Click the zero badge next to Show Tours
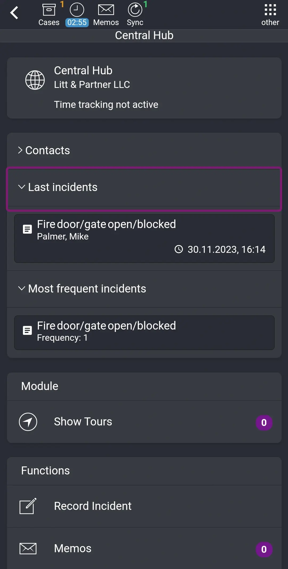Viewport: 288px width, 569px height. tap(264, 422)
